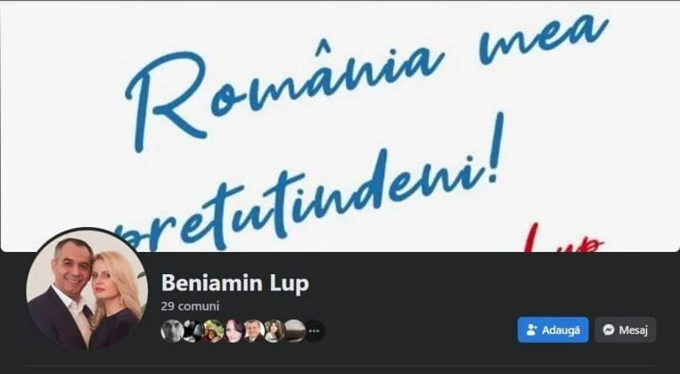680x374 pixels.
Task: Open the three-dots more mutual friends icon
Action: 315,331
